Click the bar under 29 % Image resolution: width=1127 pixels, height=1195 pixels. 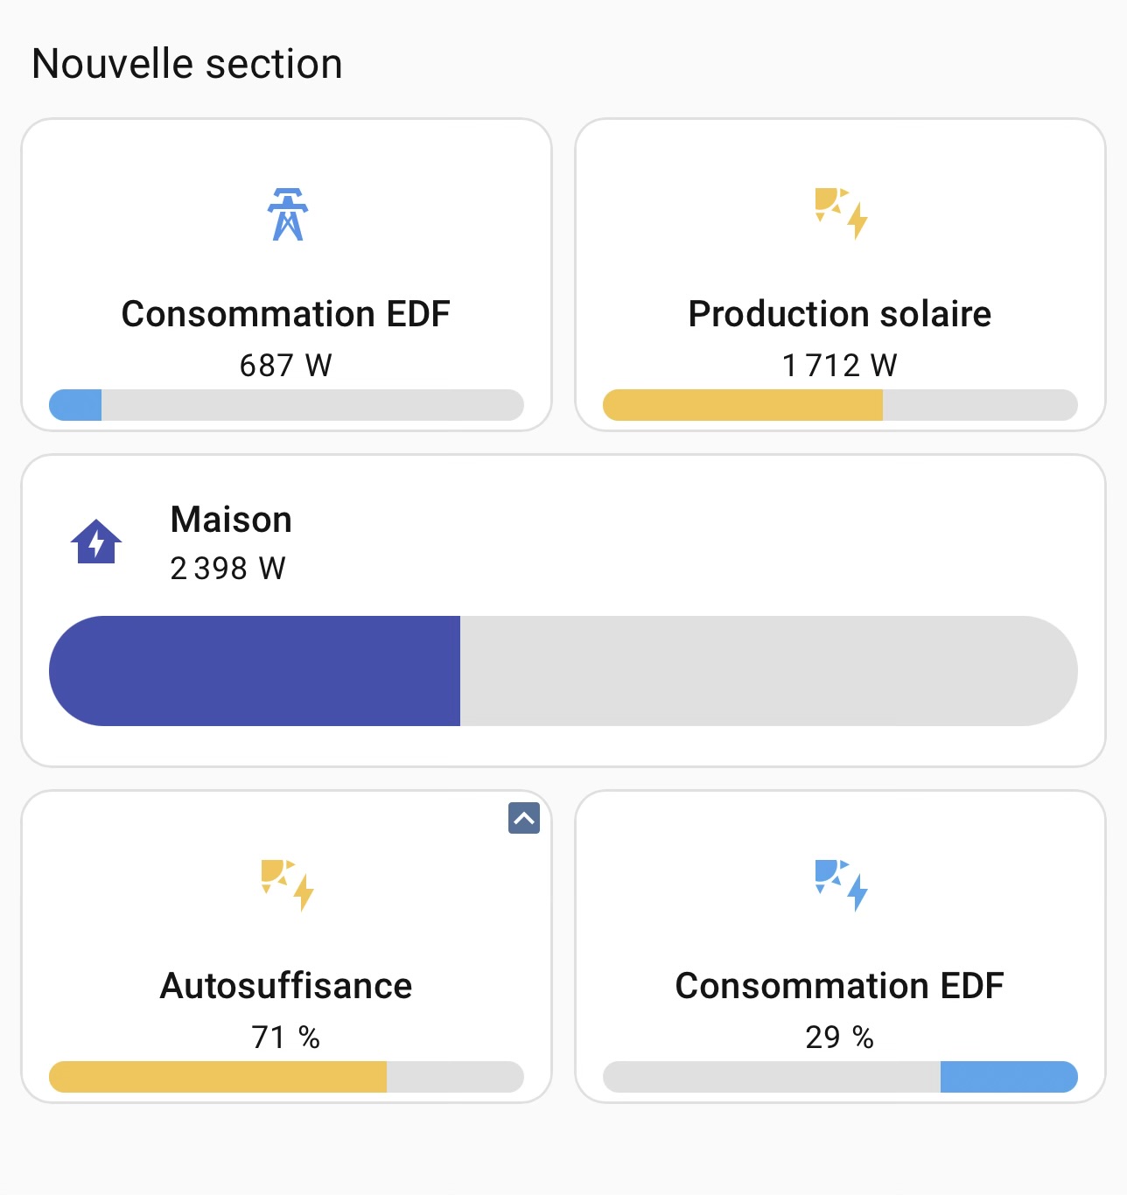(840, 1077)
